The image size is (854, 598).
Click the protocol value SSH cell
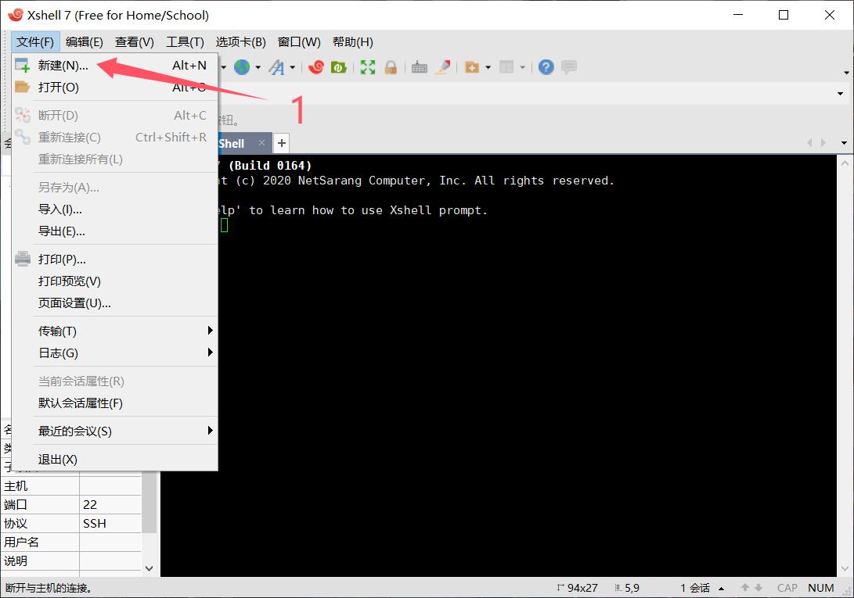(110, 524)
